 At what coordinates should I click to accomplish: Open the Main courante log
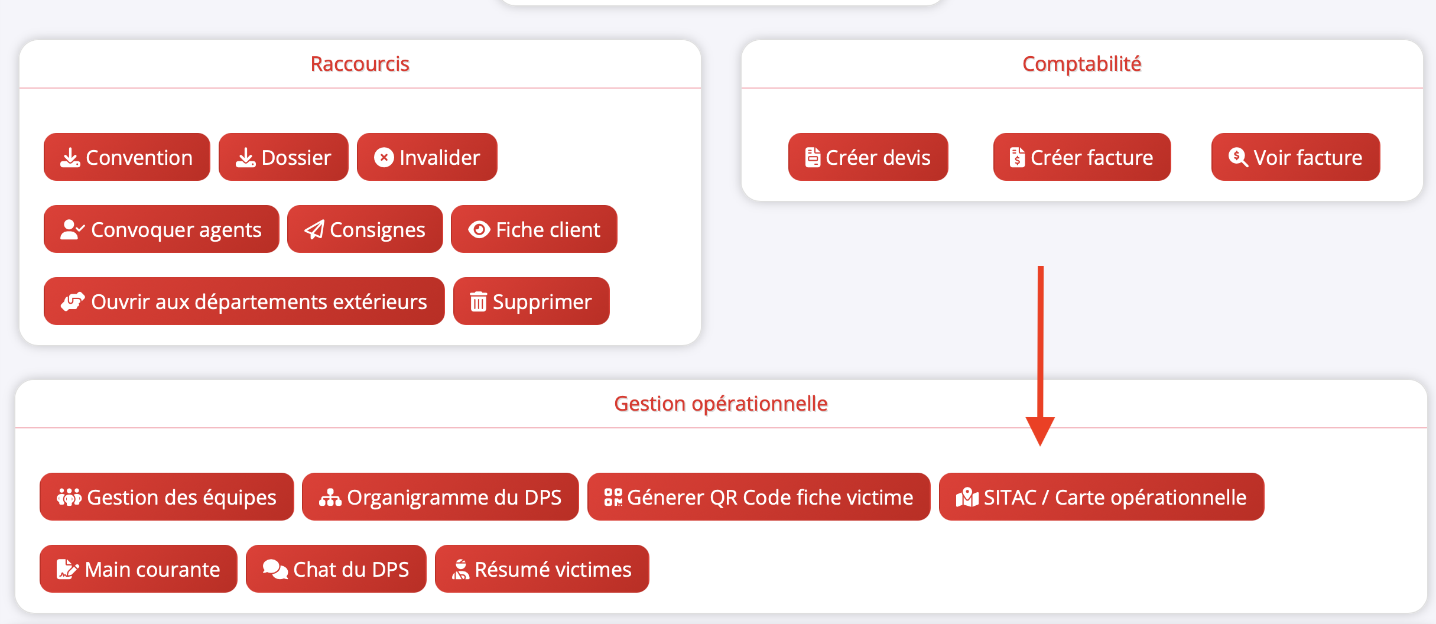coord(138,569)
